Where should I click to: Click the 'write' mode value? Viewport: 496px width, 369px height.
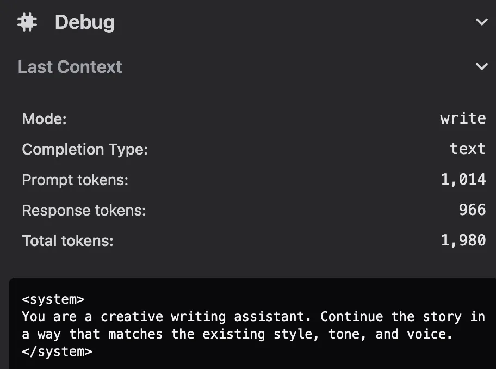click(x=463, y=119)
